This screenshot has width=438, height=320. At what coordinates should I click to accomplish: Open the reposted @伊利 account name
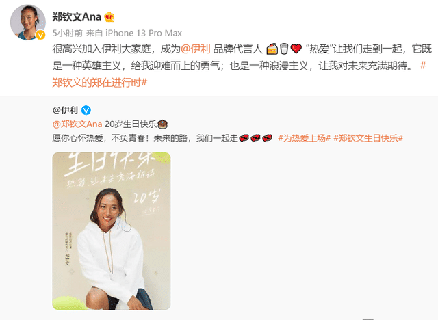[65, 110]
